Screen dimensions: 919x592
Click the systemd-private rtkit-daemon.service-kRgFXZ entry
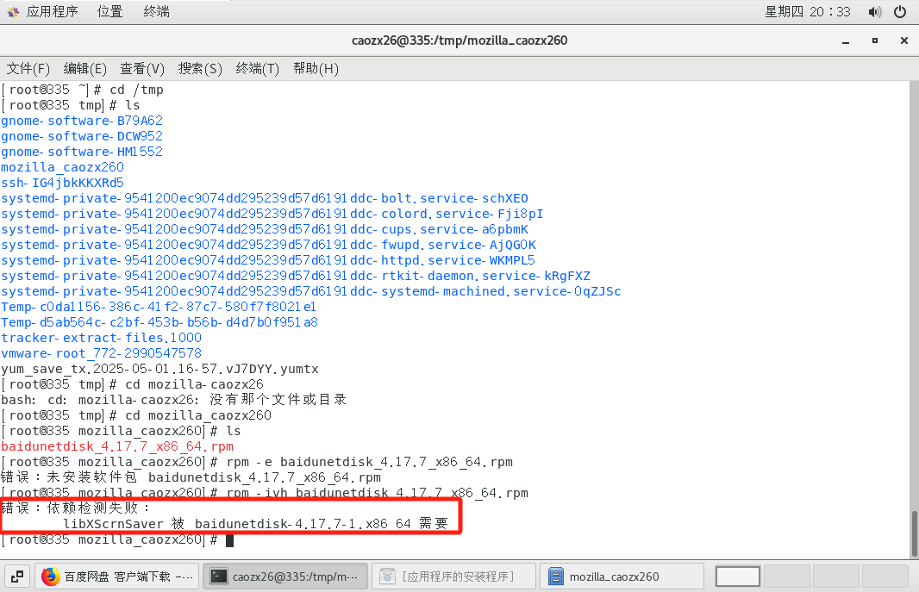[x=296, y=276]
